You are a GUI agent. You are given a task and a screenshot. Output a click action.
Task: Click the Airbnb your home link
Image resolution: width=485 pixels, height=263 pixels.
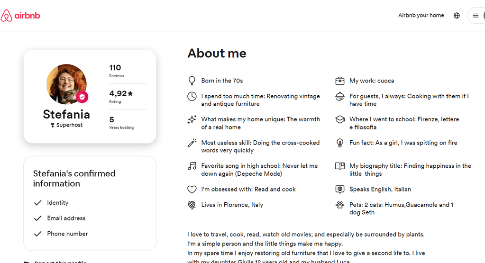pyautogui.click(x=421, y=16)
